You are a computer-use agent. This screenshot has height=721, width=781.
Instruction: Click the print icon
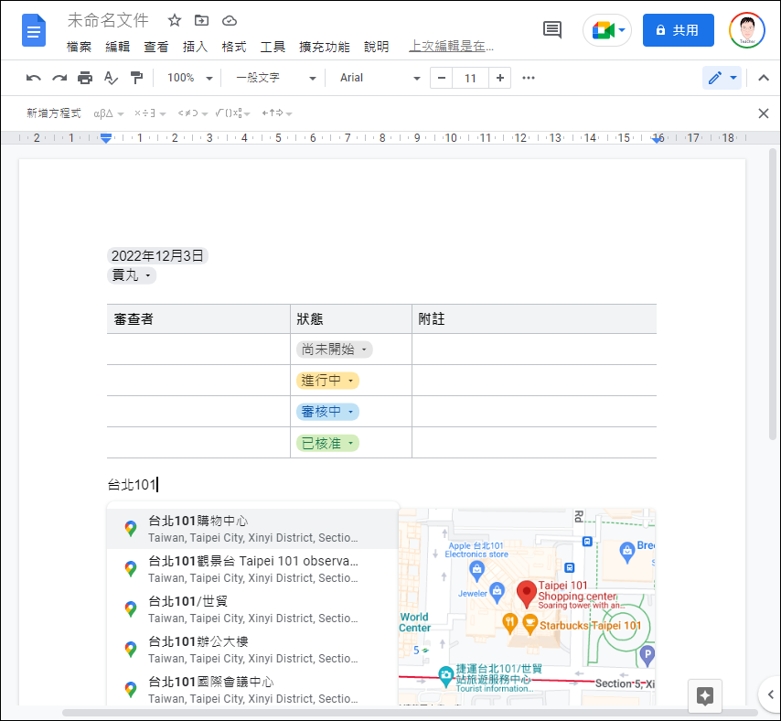click(85, 78)
